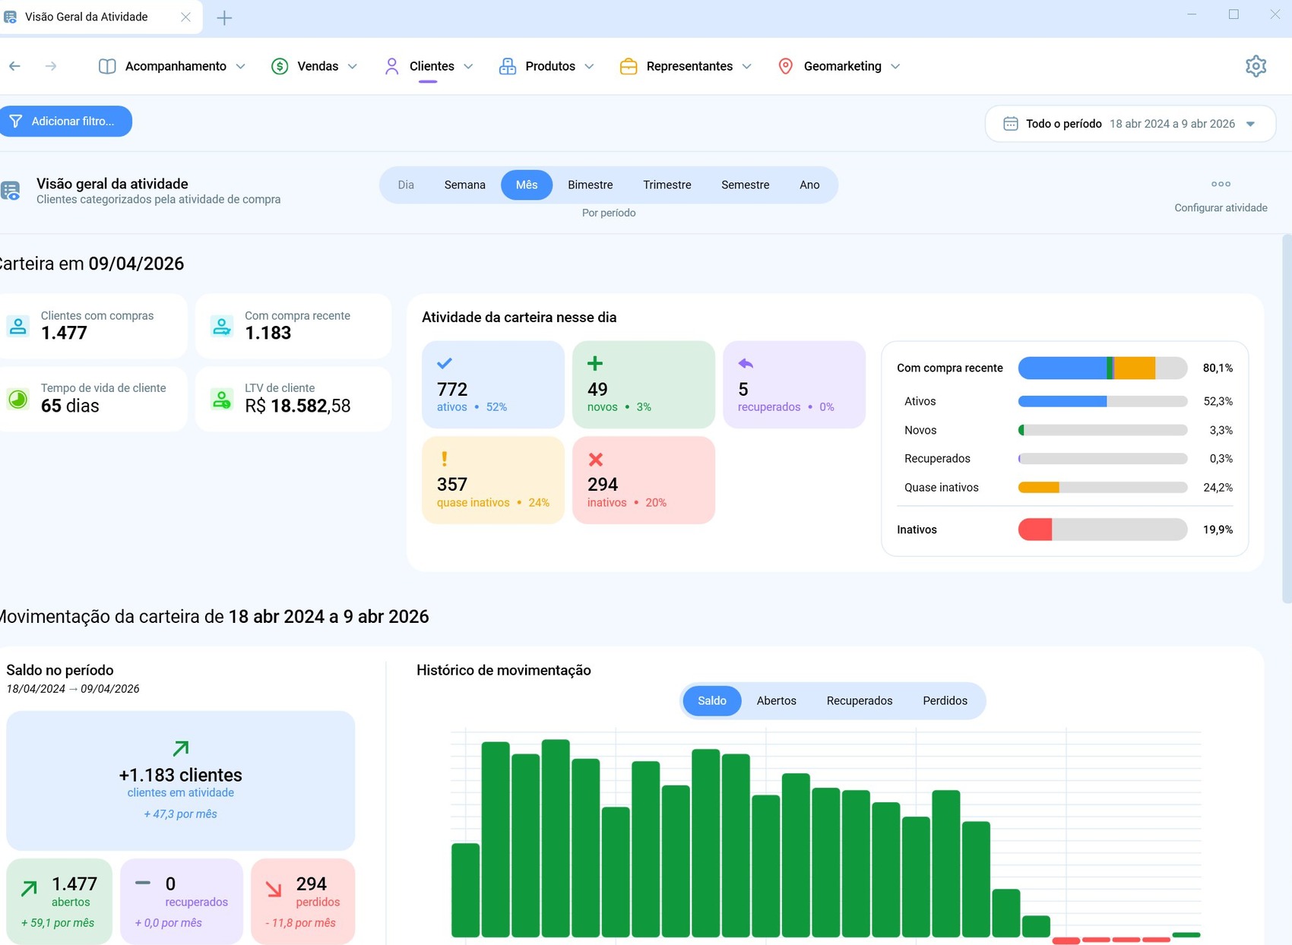Click the Vendas dollar icon
Image resolution: width=1292 pixels, height=945 pixels.
click(x=280, y=66)
